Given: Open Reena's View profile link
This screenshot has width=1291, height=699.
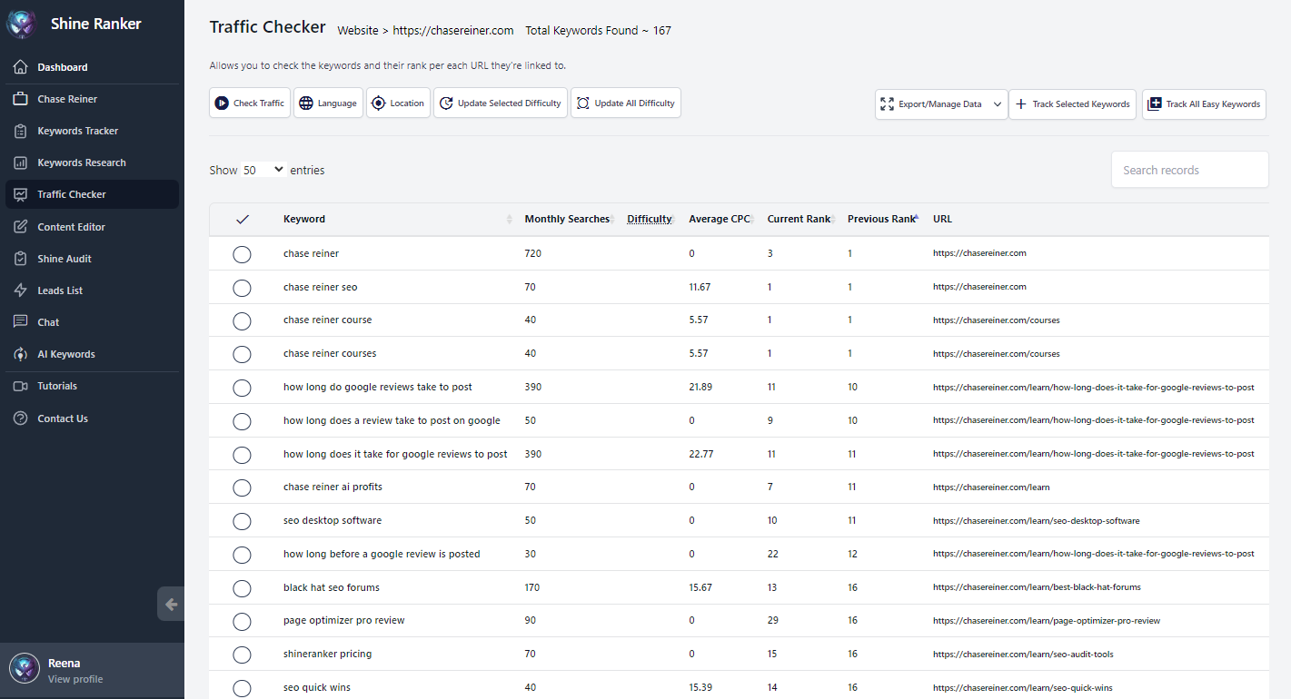Looking at the screenshot, I should (x=75, y=679).
